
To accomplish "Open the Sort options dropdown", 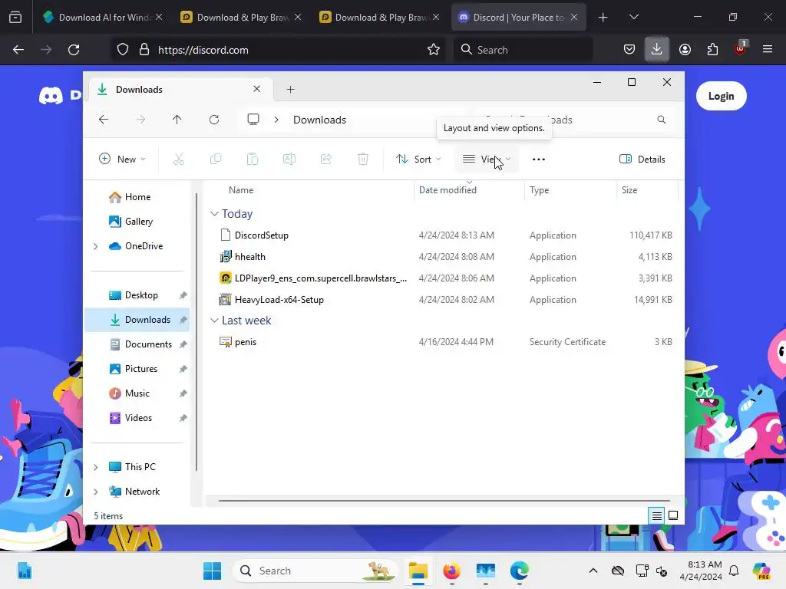I will pos(418,160).
